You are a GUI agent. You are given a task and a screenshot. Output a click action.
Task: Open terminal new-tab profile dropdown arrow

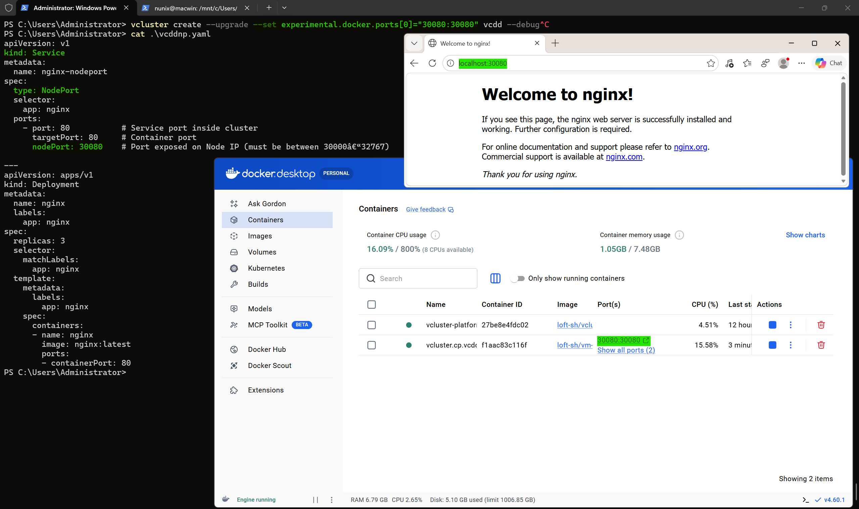(x=284, y=7)
